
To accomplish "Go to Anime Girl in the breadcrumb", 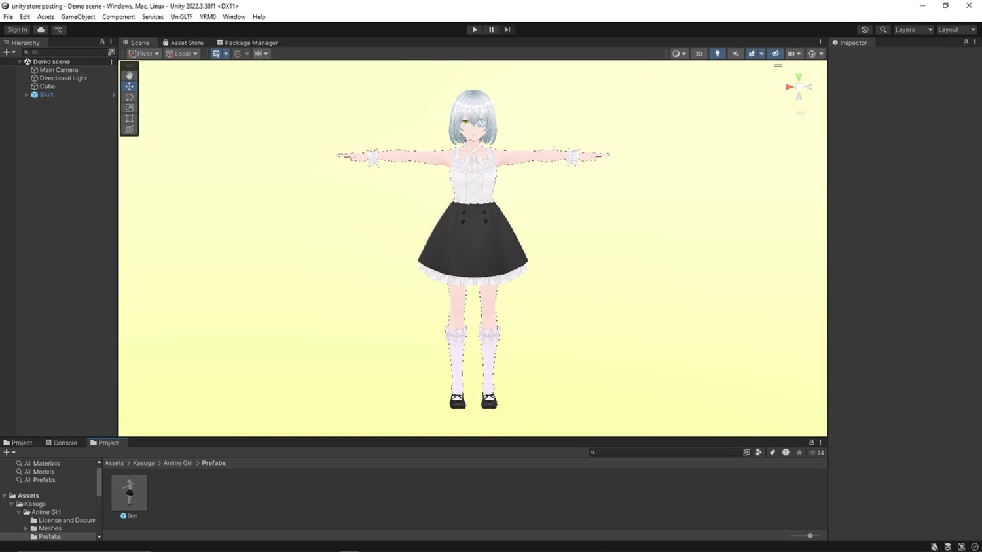I will tap(178, 463).
